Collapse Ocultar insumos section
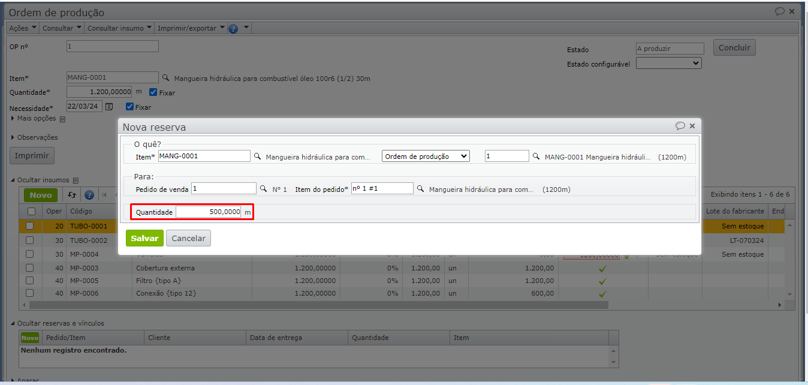Viewport: 808px width, 385px height. click(x=40, y=180)
